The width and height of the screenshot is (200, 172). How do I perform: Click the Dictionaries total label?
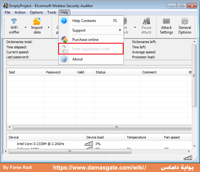click(19, 42)
